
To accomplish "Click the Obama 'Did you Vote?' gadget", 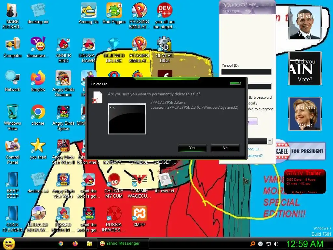I will pyautogui.click(x=305, y=23).
